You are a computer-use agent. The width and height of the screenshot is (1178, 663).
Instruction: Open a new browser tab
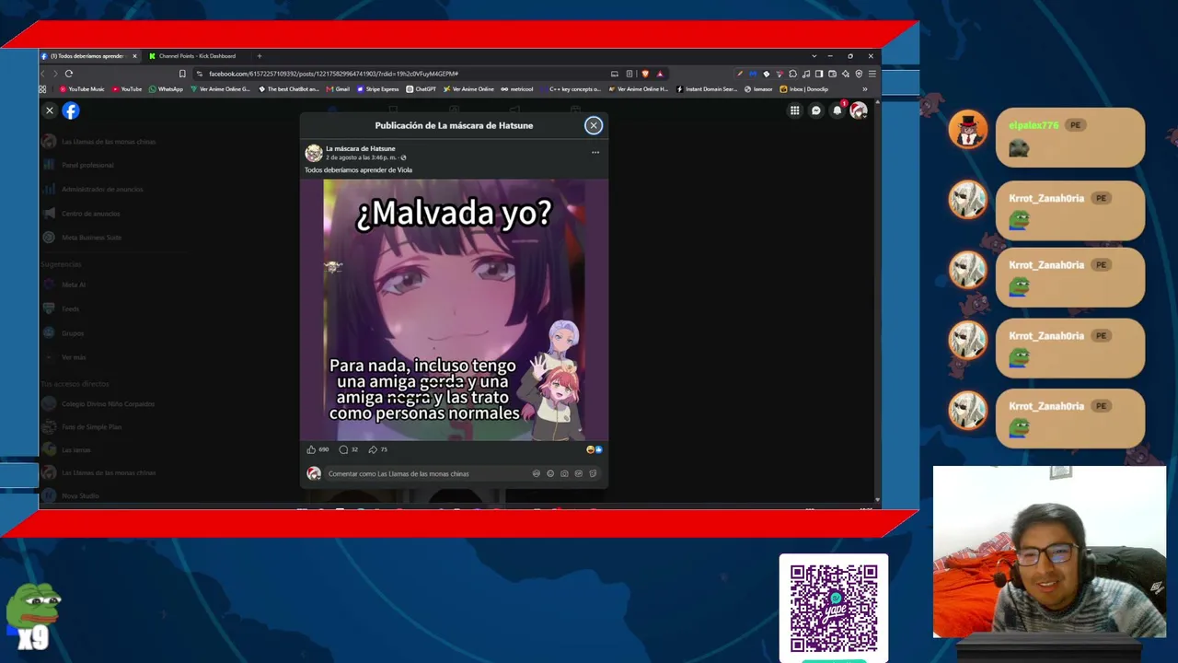coord(260,56)
